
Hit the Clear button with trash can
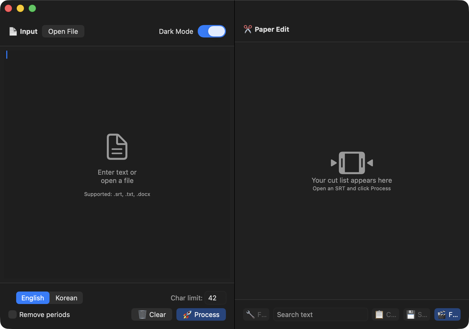(x=152, y=314)
